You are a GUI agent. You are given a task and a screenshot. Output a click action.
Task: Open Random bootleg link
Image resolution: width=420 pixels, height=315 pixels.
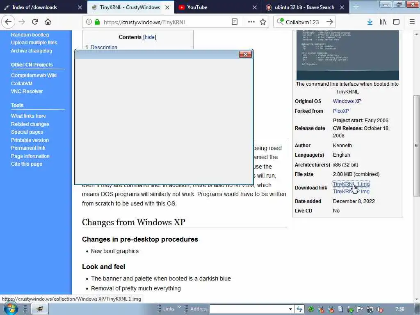[x=30, y=34]
